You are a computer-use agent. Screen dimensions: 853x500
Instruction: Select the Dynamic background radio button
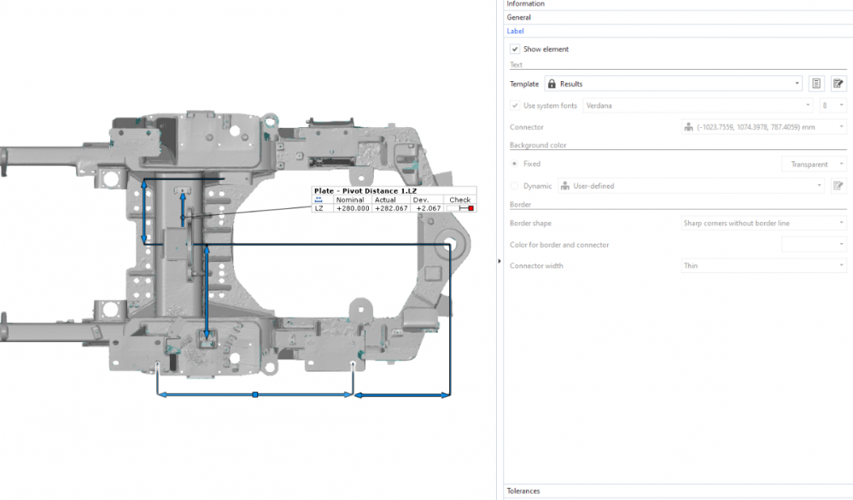click(515, 186)
